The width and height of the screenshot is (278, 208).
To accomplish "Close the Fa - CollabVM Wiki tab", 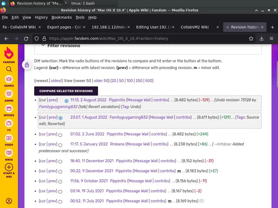I will click(x=40, y=27).
